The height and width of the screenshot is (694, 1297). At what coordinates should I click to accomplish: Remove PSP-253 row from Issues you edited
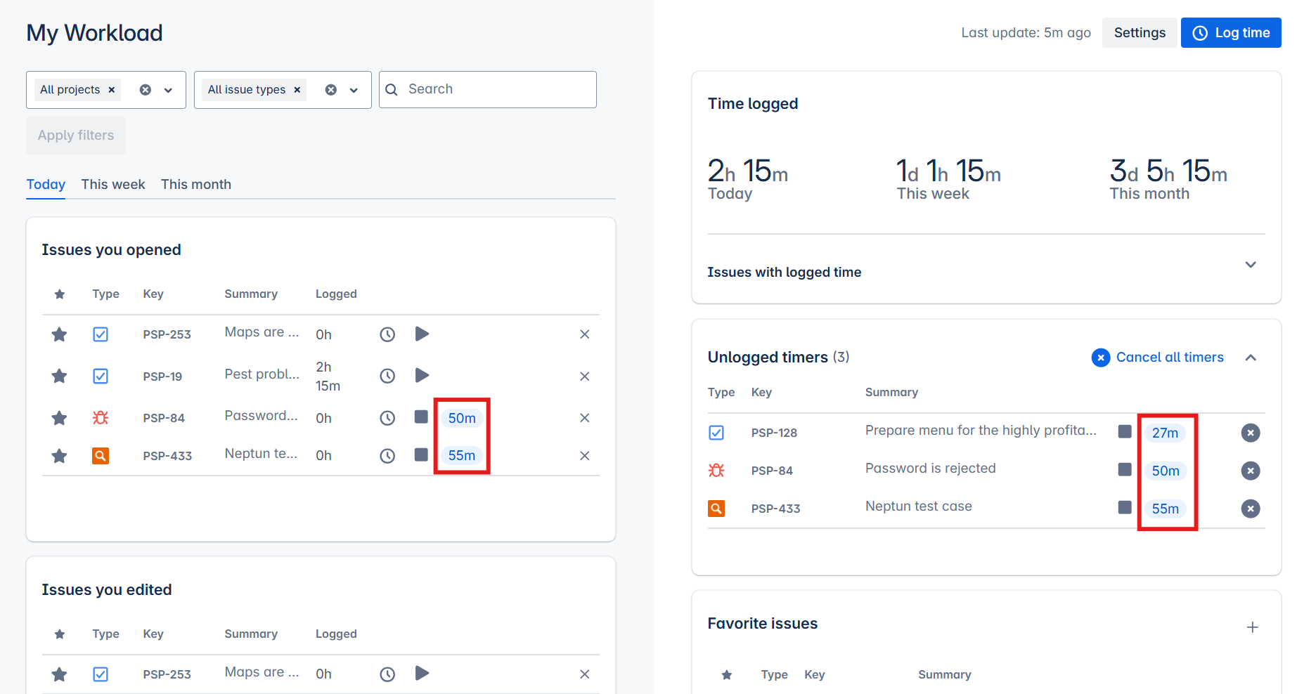pyautogui.click(x=584, y=674)
